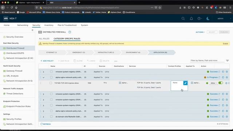The image size is (233, 131).
Task: Open the Allow action dropdown
Action: (214, 83)
